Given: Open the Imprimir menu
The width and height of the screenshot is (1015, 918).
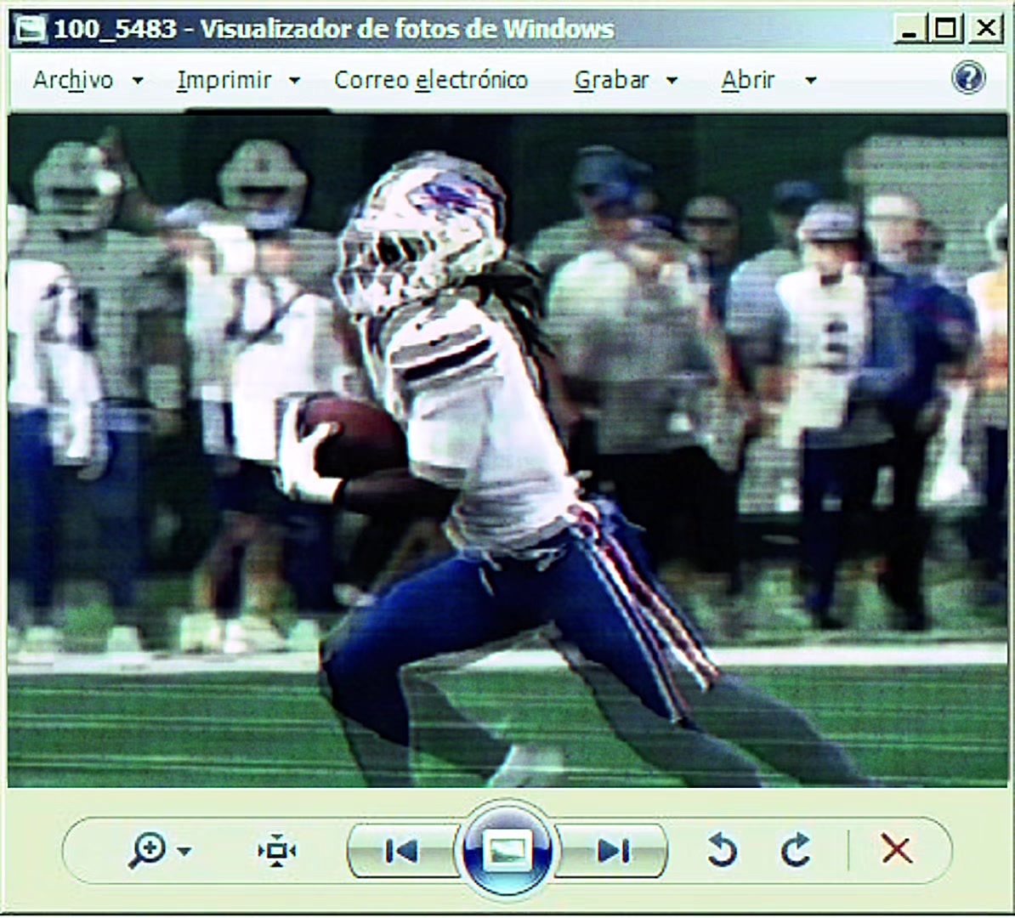Looking at the screenshot, I should (x=224, y=80).
